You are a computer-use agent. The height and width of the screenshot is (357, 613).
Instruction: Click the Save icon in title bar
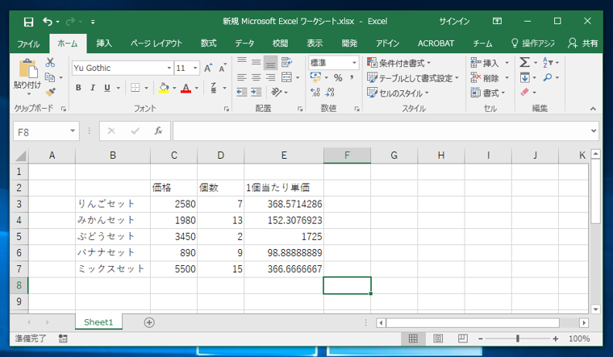point(28,21)
